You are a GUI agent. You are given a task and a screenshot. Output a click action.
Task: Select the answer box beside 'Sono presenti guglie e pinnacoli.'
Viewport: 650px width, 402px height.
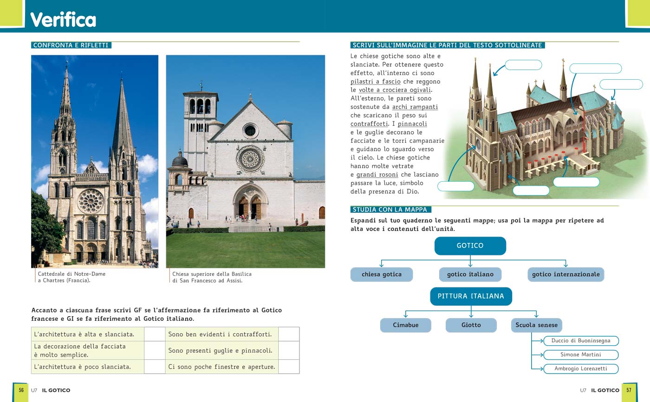[x=289, y=351]
